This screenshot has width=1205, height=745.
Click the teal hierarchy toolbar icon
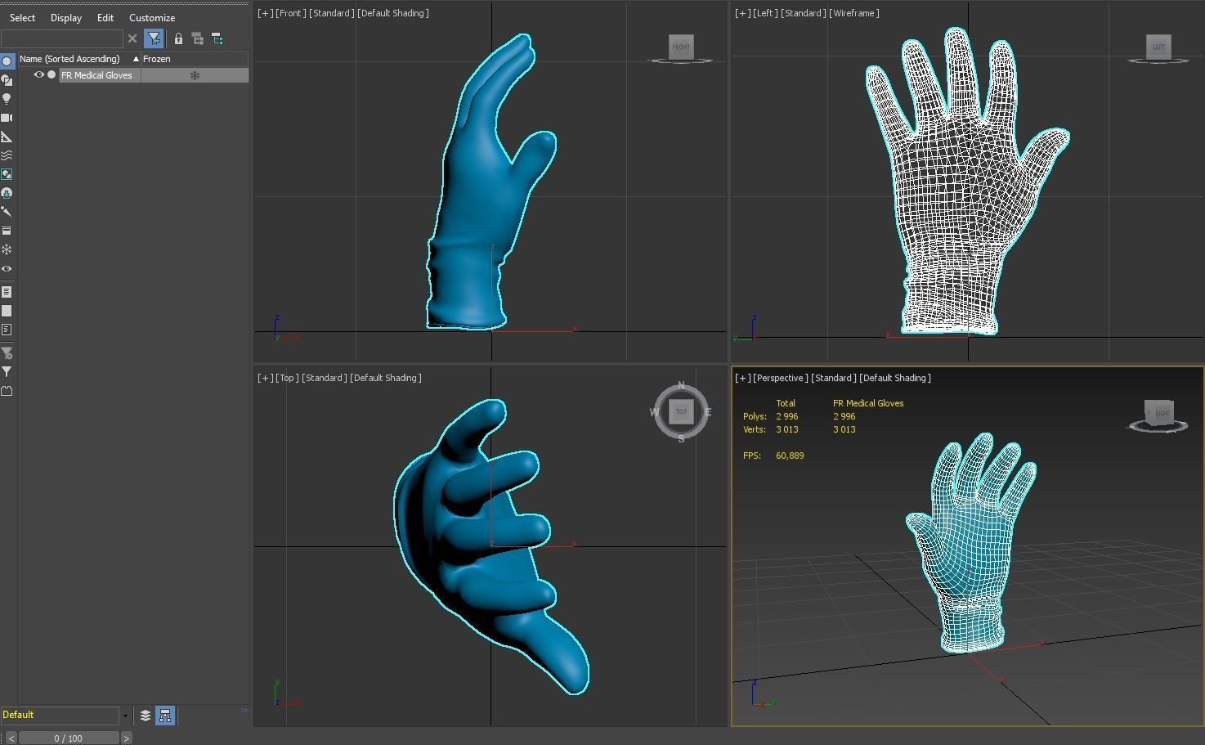click(217, 38)
